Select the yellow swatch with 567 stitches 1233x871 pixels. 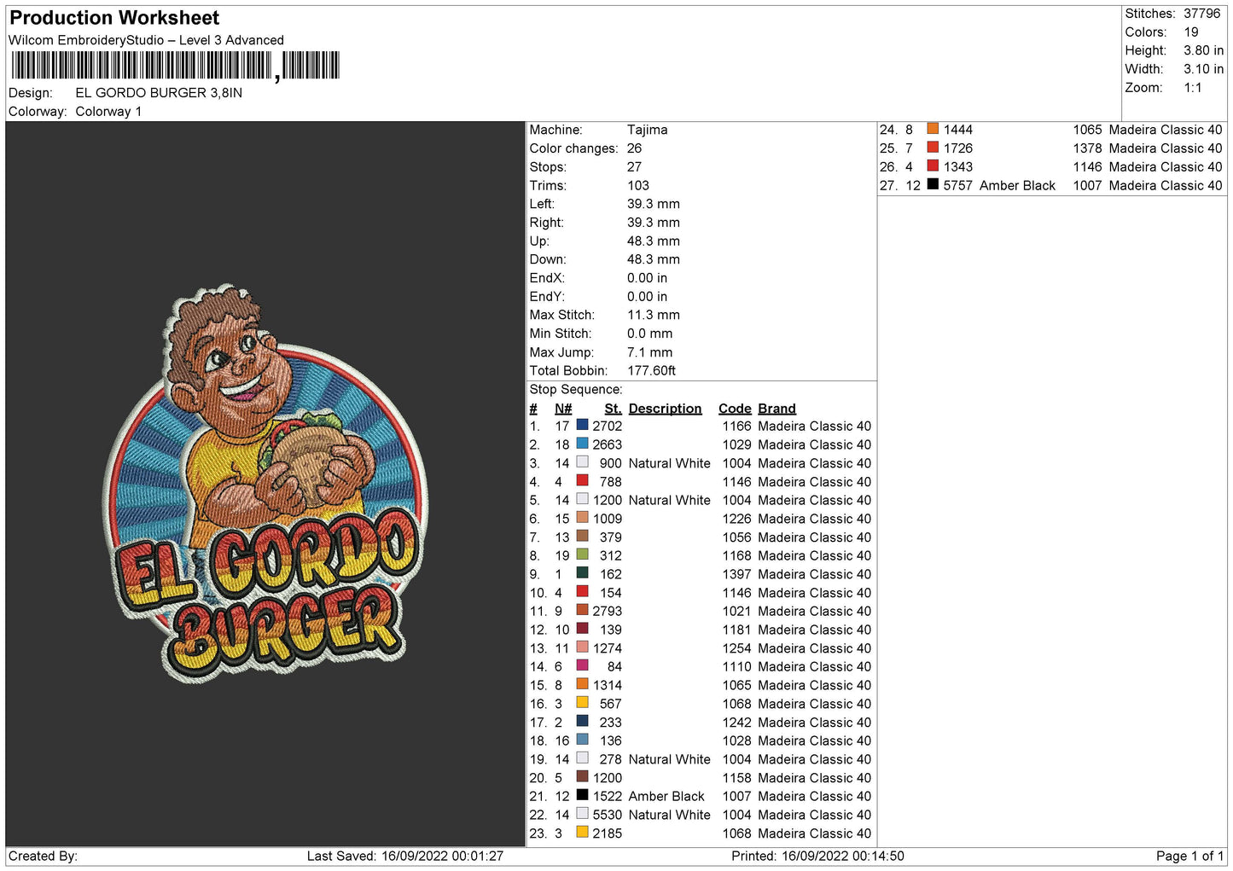(x=582, y=703)
